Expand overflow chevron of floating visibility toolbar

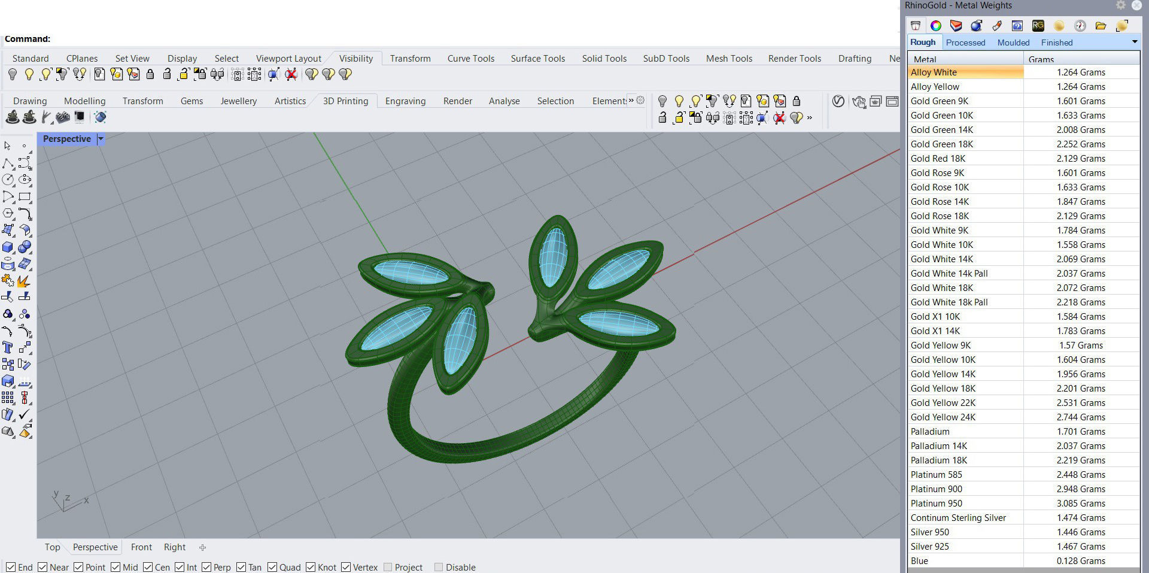tap(810, 118)
